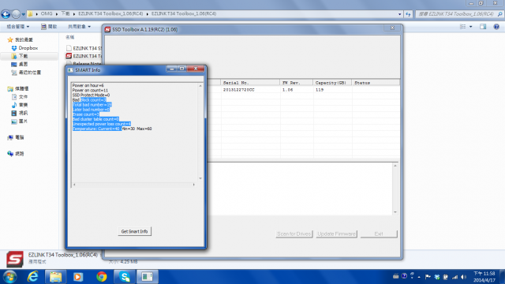Open Windows Media Player from taskbar
Viewport: 505px width, 284px height.
[78, 277]
